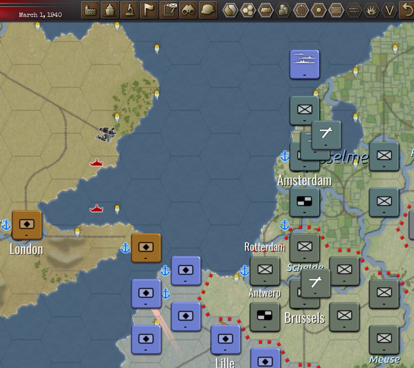Click the upper red ship marker

coord(96,162)
